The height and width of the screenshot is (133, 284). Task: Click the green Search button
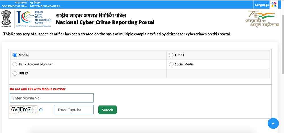coord(107,110)
